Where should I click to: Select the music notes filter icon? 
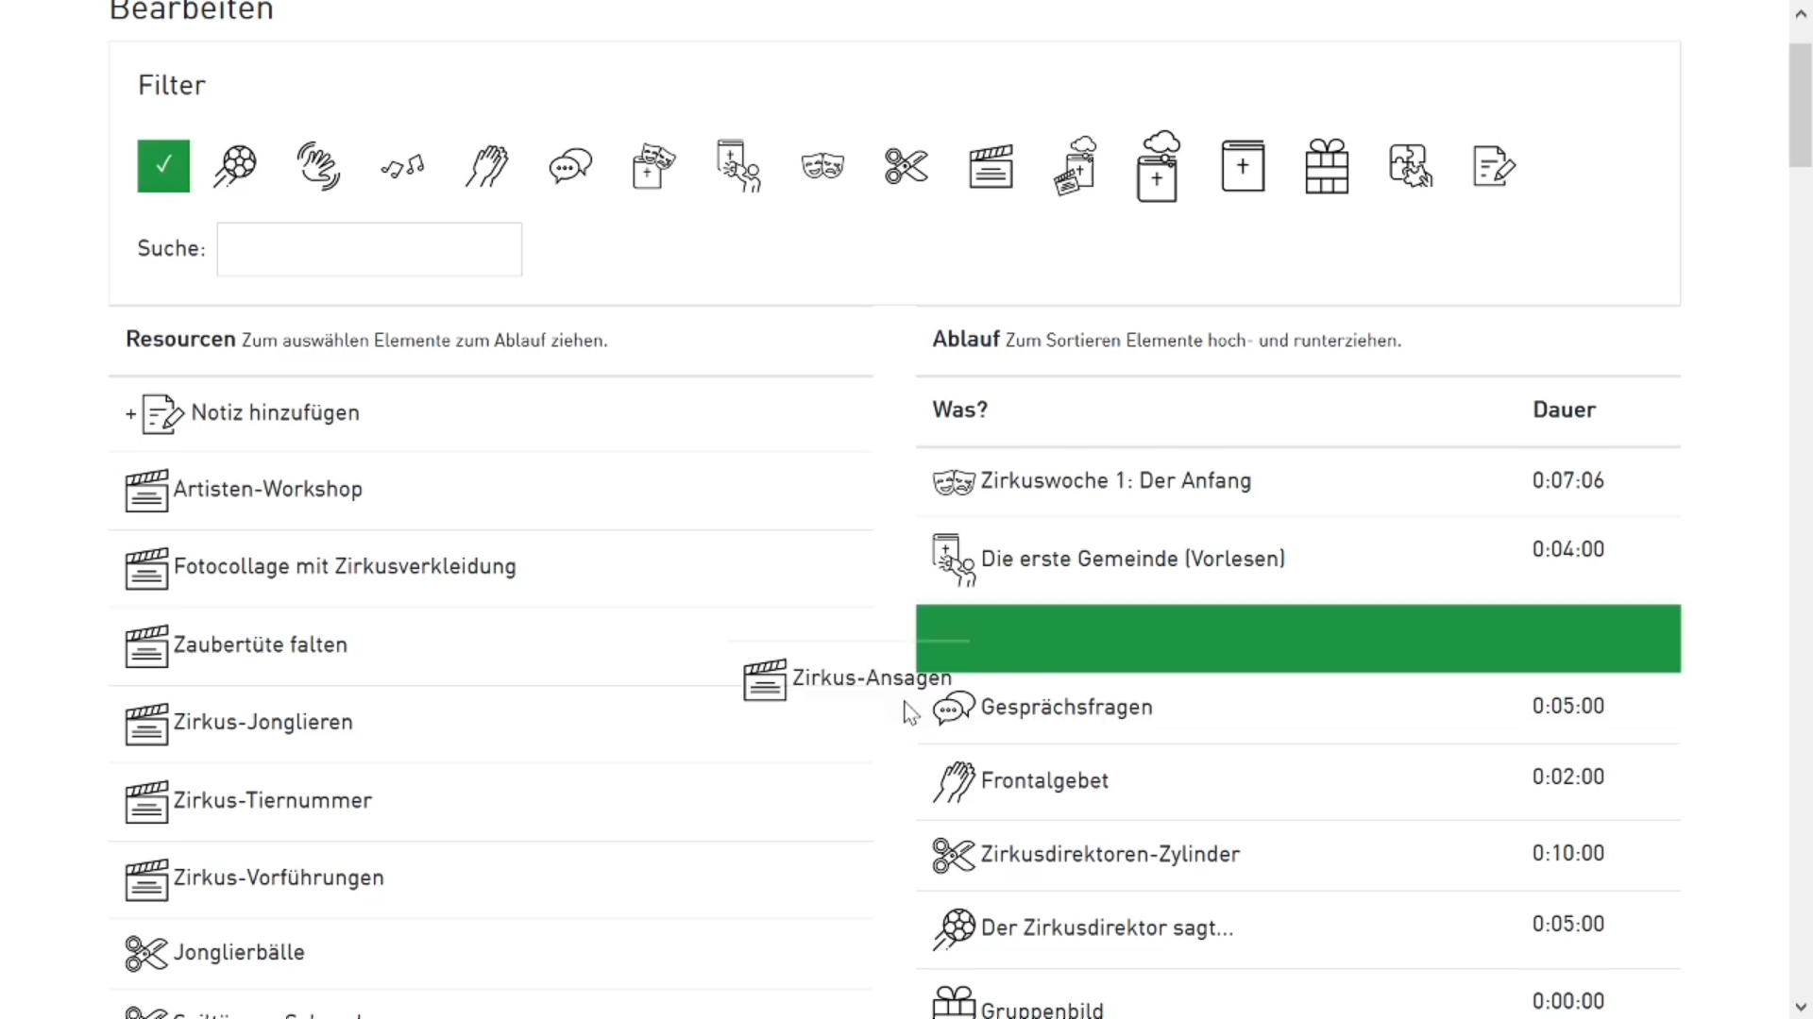pos(402,168)
